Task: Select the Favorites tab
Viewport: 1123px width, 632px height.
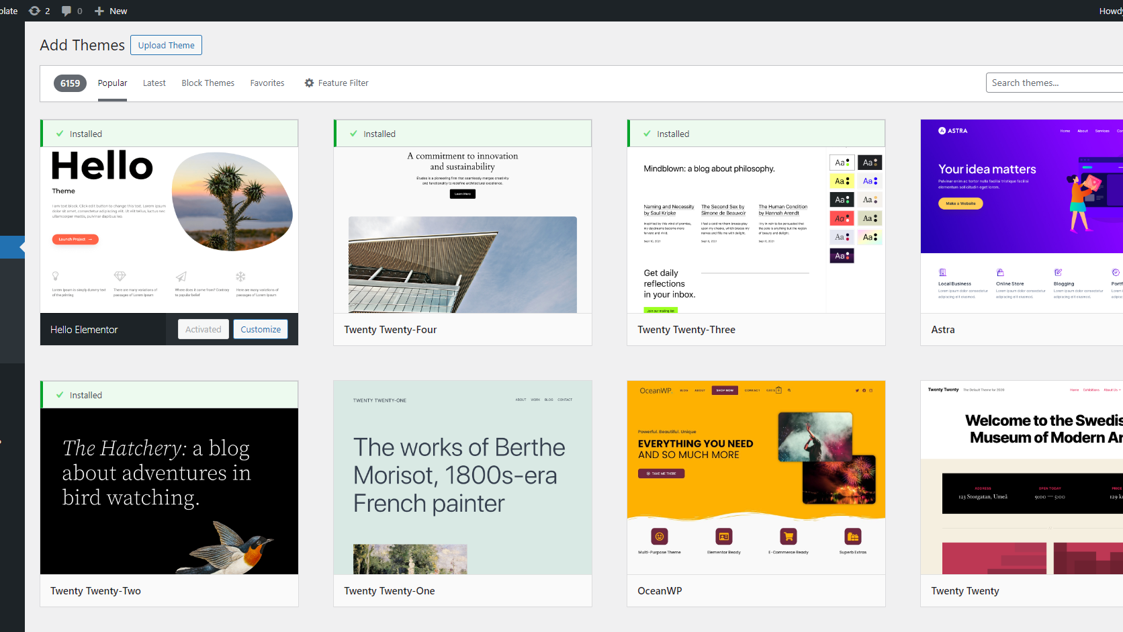Action: point(267,83)
